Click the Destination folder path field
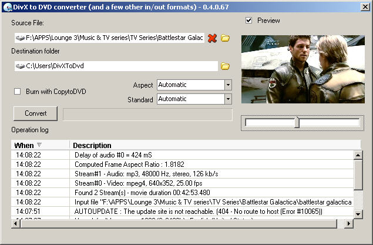This screenshot has width=373, height=245. click(116, 66)
